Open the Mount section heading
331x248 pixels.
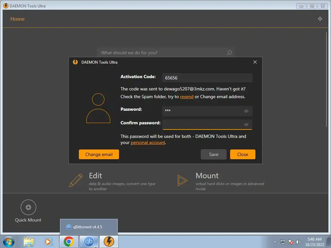(207, 175)
